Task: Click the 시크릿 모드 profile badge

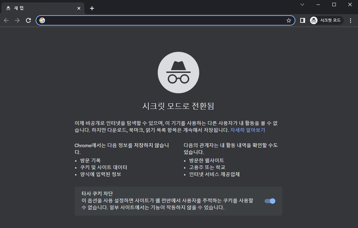Action: click(x=325, y=20)
